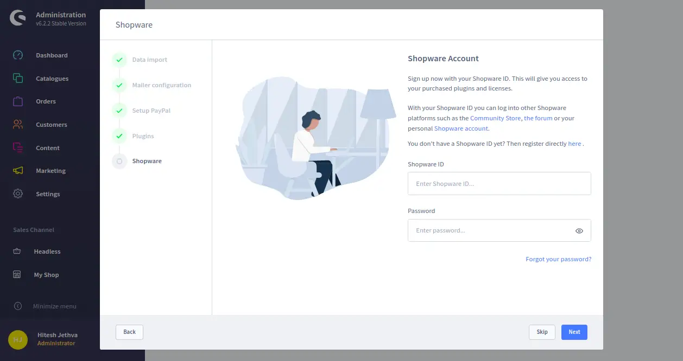This screenshot has height=361, width=683.
Task: Go to the Mailer configuration step
Action: [162, 85]
